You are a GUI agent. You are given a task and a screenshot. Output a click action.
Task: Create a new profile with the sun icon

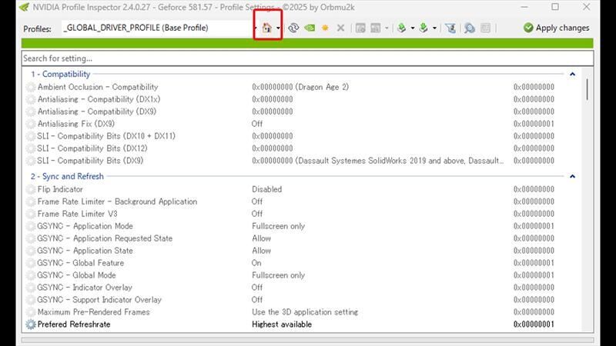click(325, 28)
